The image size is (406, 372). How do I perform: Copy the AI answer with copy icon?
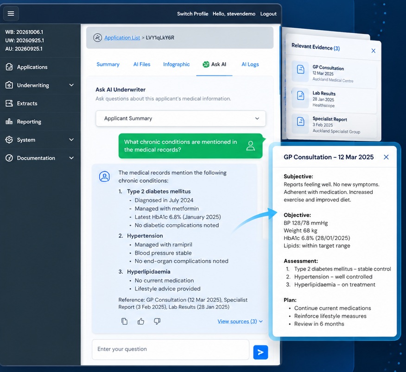(124, 321)
